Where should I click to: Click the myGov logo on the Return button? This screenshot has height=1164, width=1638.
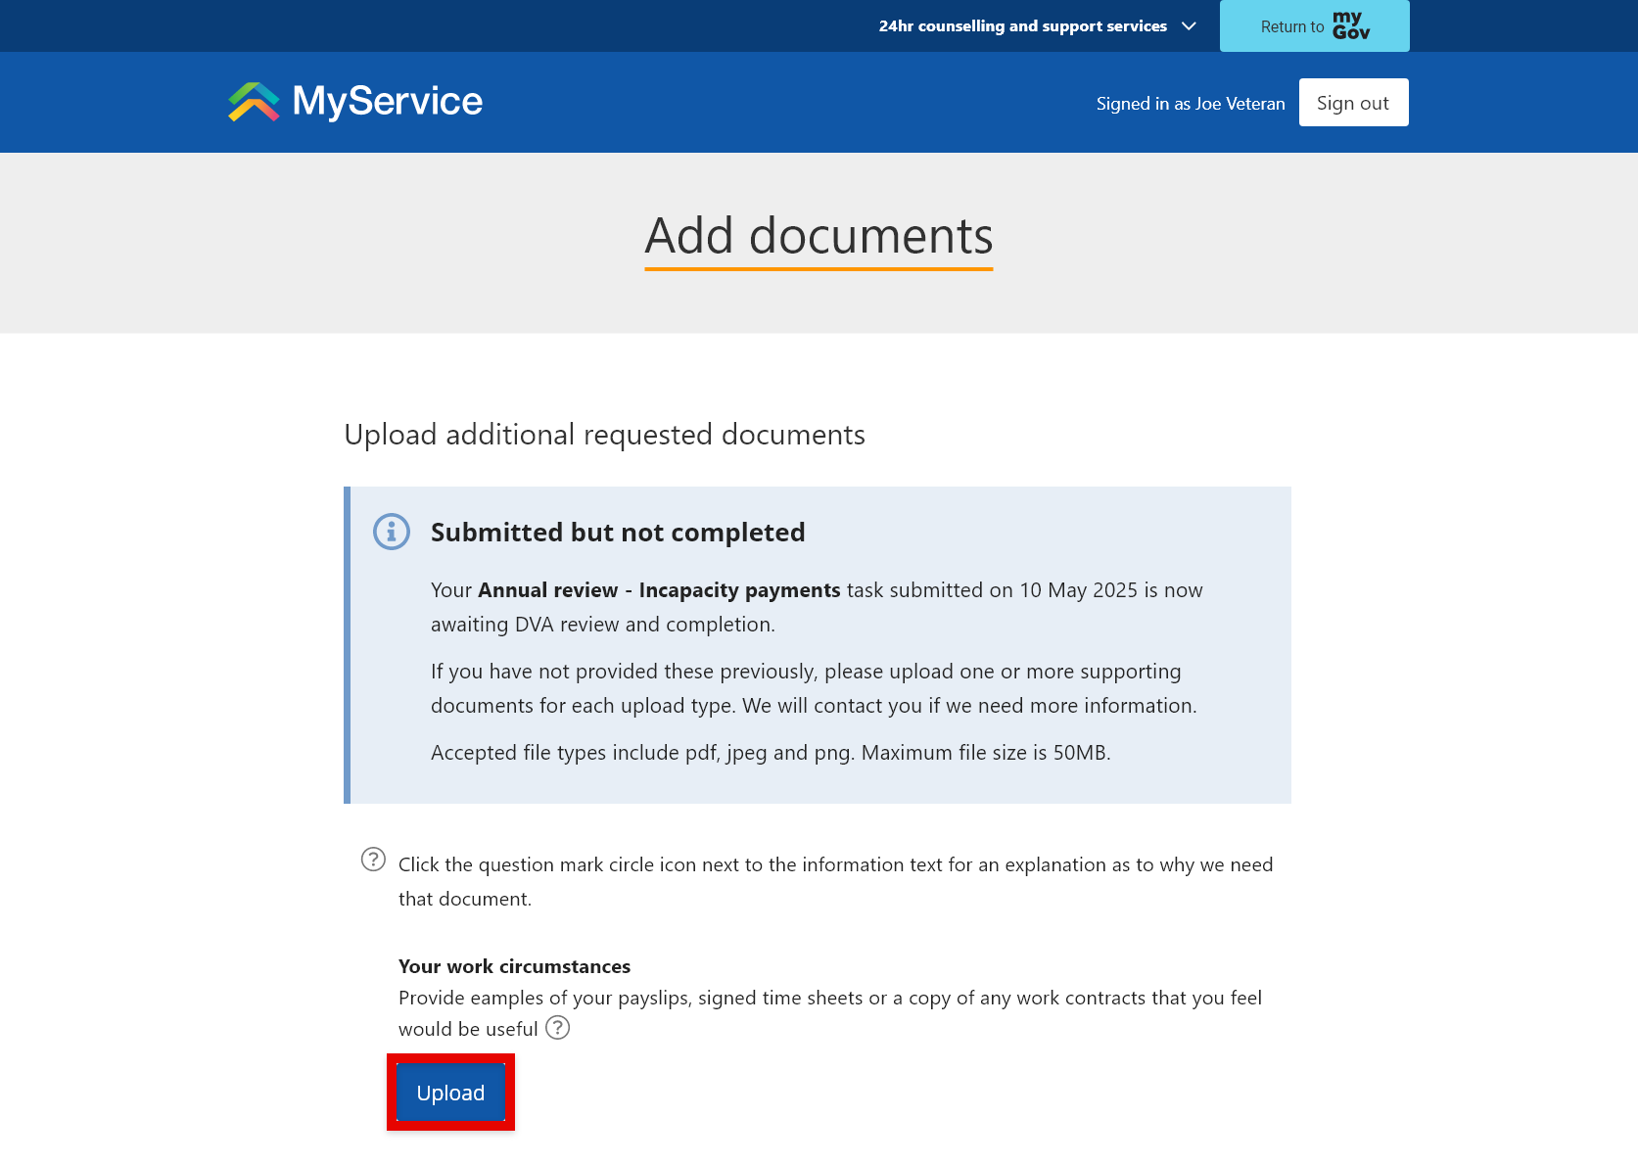(1351, 25)
